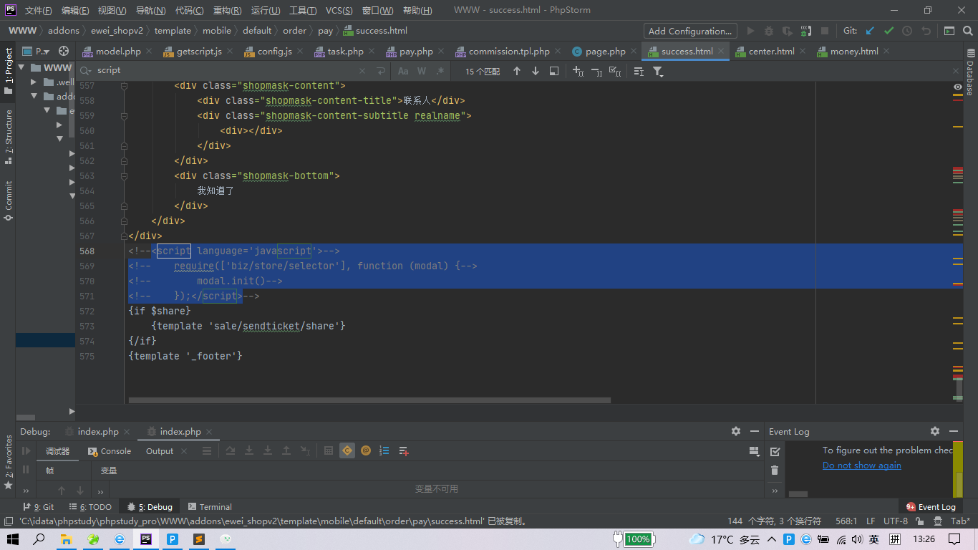The image size is (978, 550).
Task: Close the success.html tab
Action: (x=721, y=51)
